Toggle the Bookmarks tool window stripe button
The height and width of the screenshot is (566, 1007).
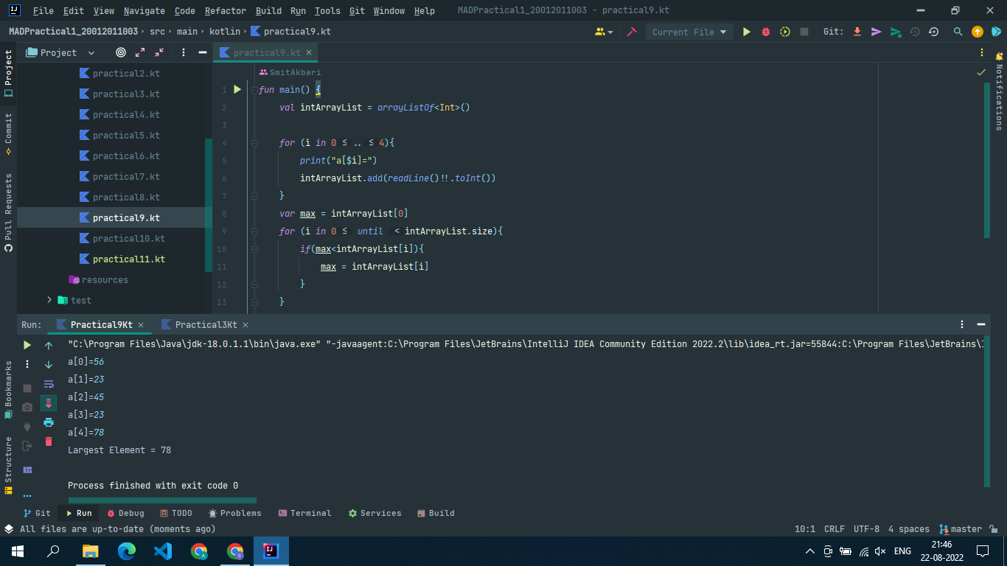point(8,391)
